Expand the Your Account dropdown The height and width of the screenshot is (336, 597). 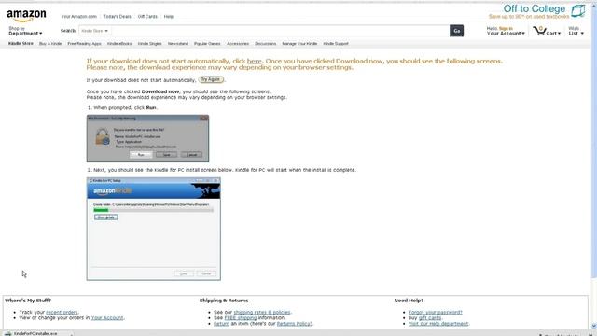[x=506, y=34]
